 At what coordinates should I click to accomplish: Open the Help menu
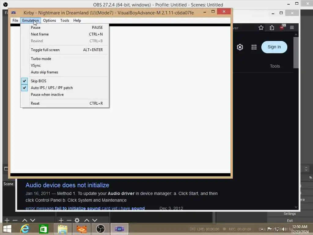77,21
